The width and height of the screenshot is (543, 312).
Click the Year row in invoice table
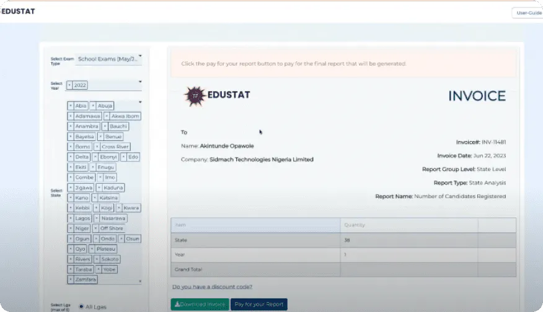pyautogui.click(x=343, y=254)
